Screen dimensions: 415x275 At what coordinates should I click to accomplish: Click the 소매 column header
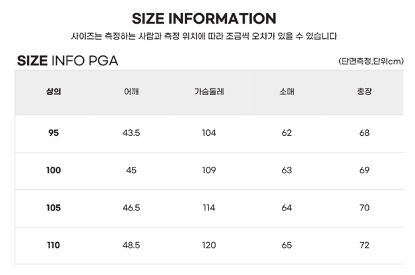click(286, 92)
